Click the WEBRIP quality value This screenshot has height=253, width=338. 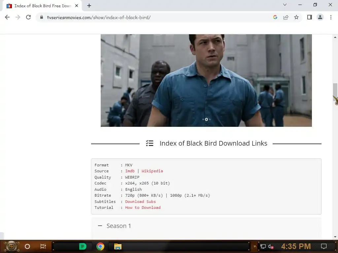(x=132, y=177)
